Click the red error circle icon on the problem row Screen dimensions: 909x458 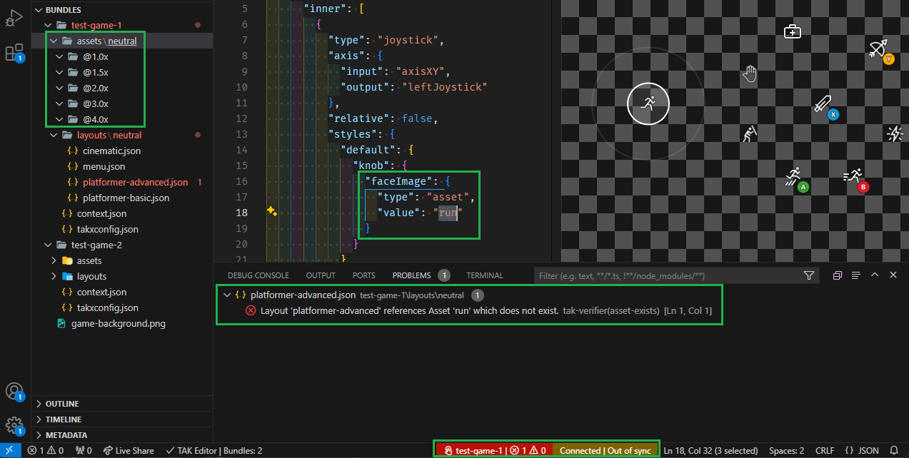pos(251,310)
